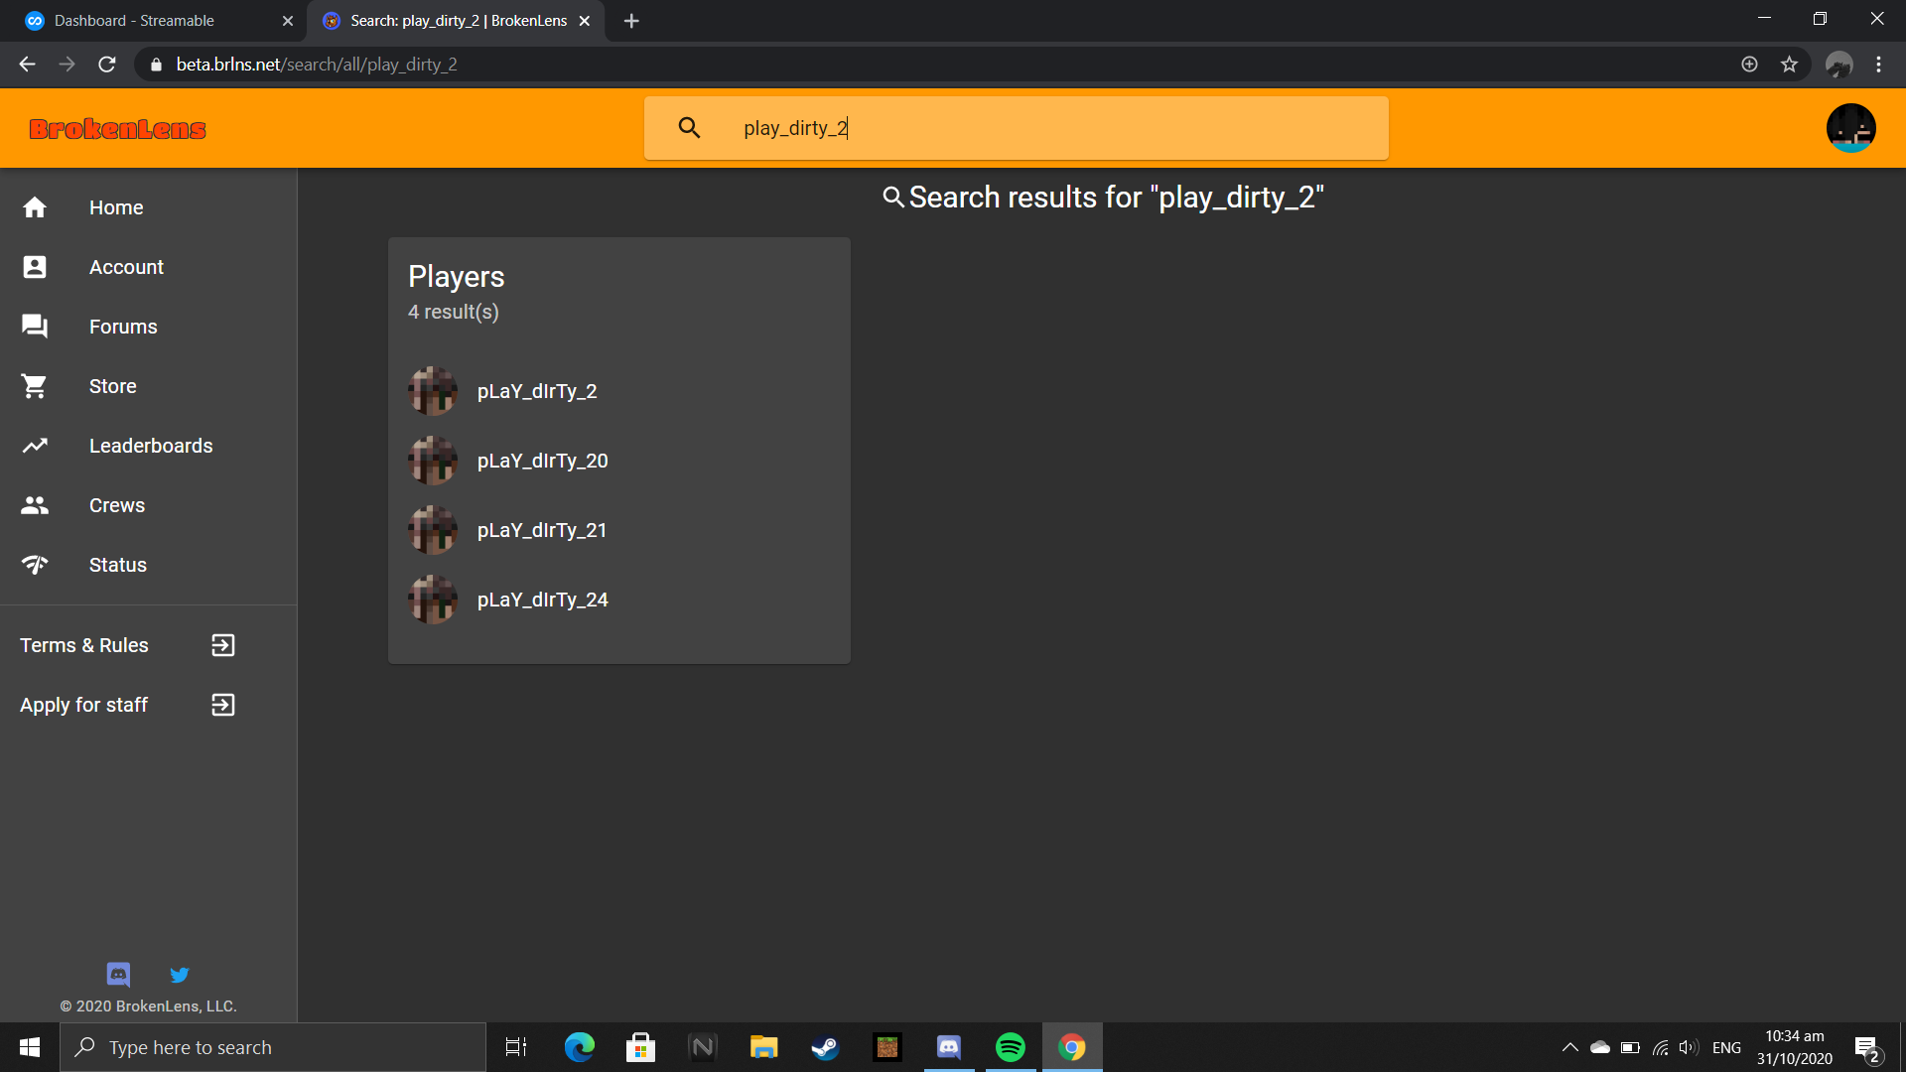Click the external link icon beside Apply for staff

223,705
